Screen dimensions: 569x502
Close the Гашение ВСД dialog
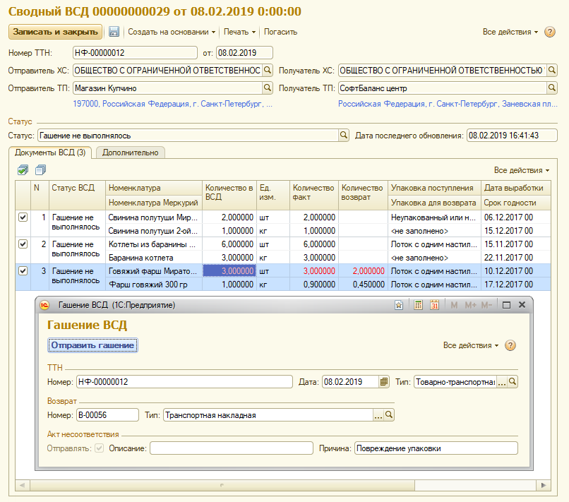tap(522, 305)
